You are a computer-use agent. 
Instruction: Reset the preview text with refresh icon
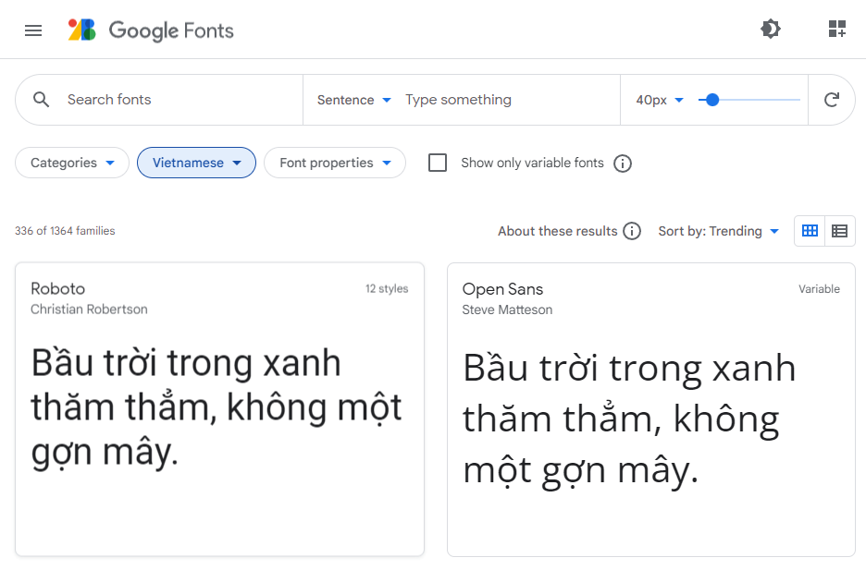coord(831,99)
